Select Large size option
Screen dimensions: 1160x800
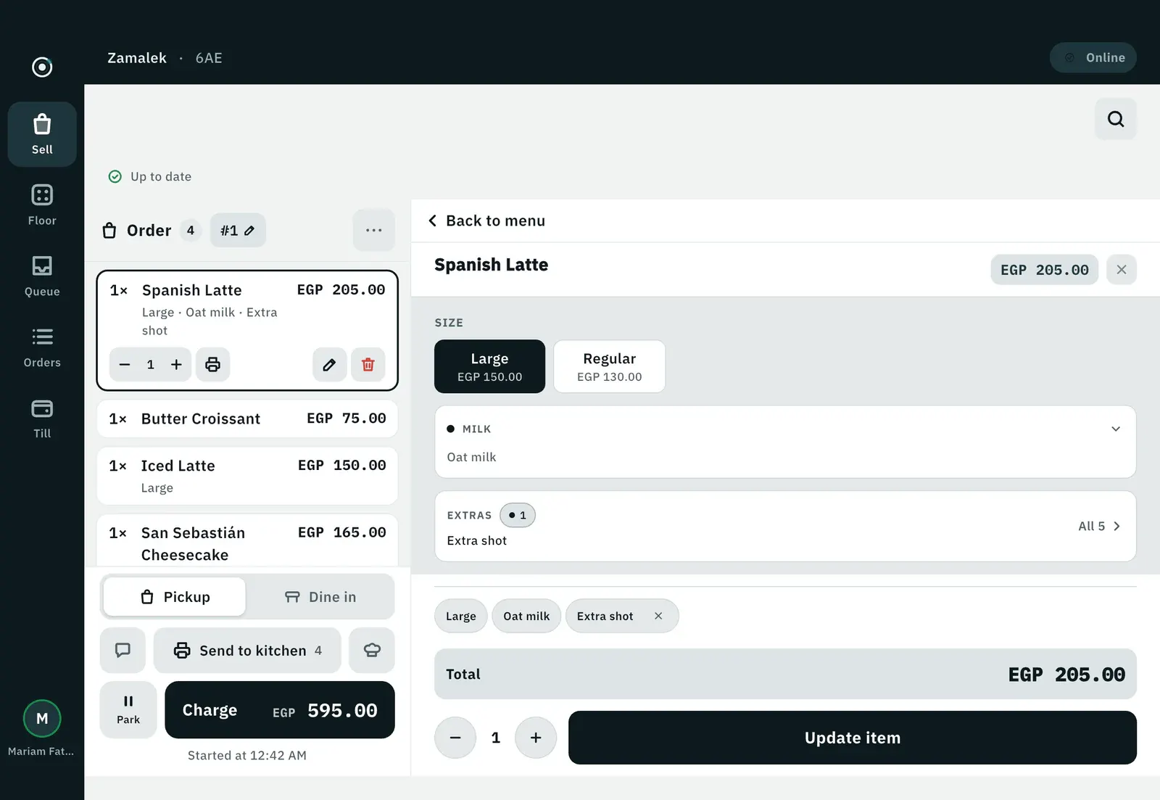(489, 366)
